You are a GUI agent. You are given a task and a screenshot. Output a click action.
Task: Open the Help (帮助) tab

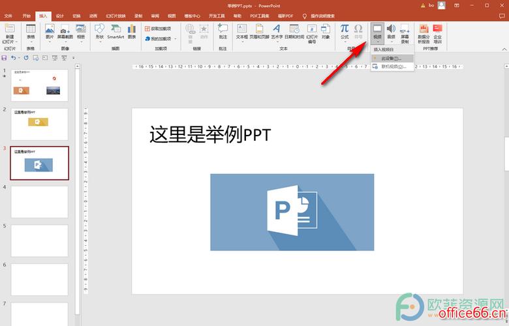pyautogui.click(x=238, y=16)
